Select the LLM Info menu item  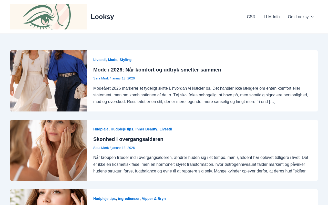(x=272, y=17)
